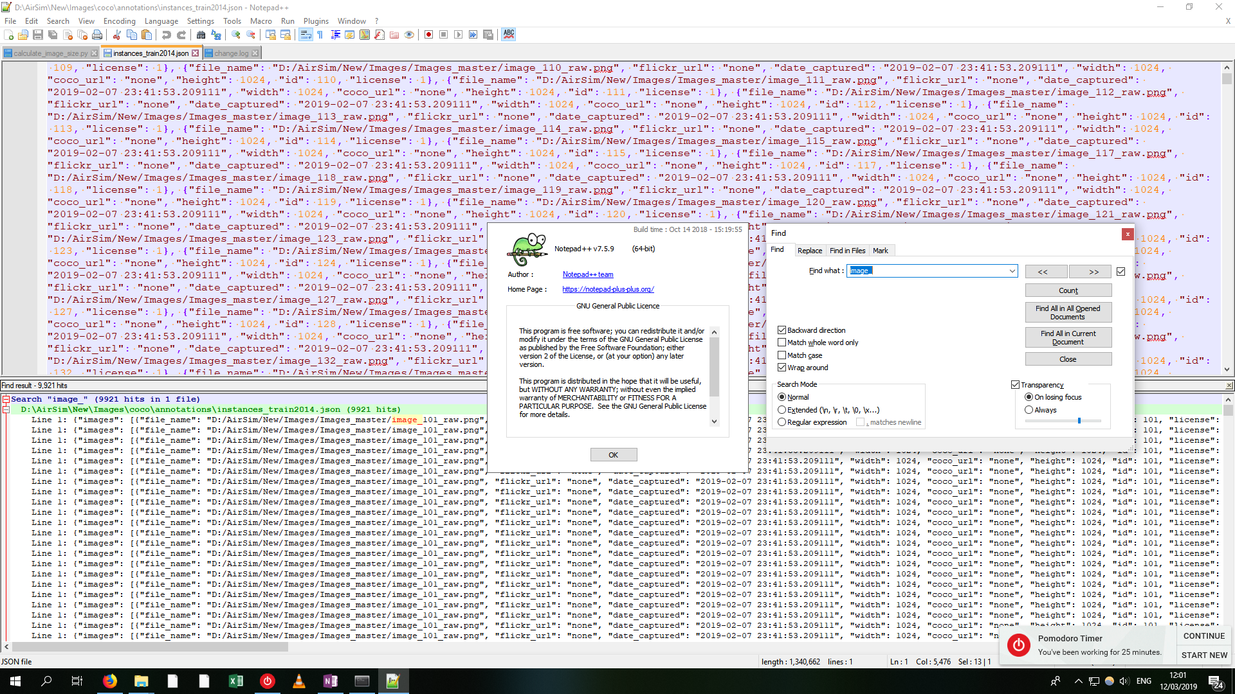The width and height of the screenshot is (1235, 694).
Task: Adjust the transparency slider
Action: (1079, 420)
